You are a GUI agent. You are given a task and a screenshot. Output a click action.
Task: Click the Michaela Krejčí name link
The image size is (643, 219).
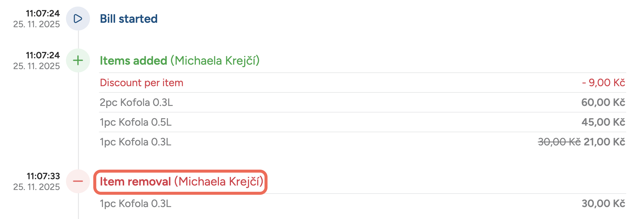[x=215, y=60]
